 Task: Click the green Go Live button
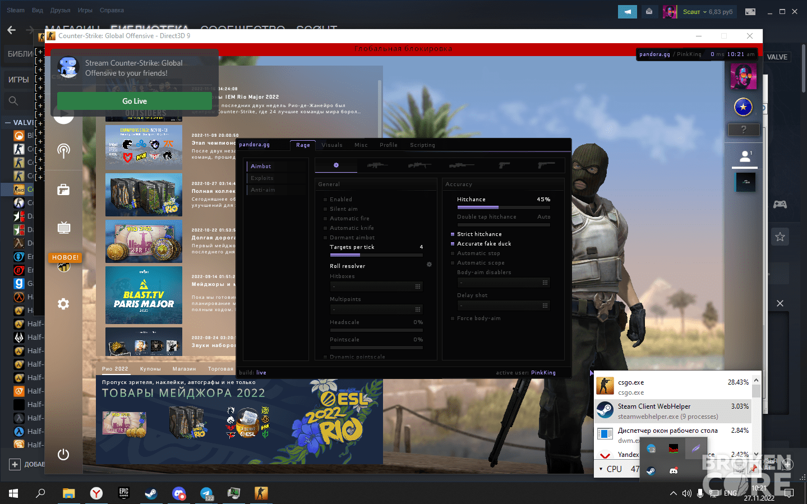coord(135,101)
